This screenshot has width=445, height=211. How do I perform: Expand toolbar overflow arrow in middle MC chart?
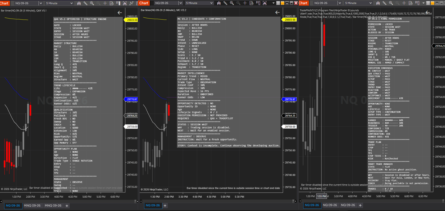click(273, 3)
